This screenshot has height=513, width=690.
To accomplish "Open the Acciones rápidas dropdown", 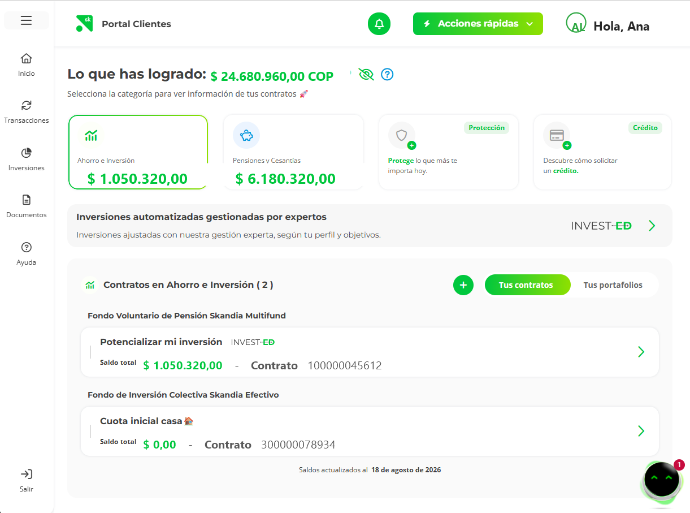I will click(x=478, y=24).
